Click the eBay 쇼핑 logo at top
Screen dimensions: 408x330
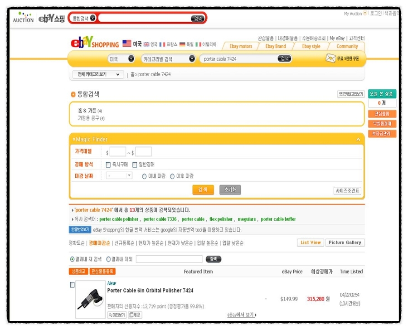pos(52,18)
